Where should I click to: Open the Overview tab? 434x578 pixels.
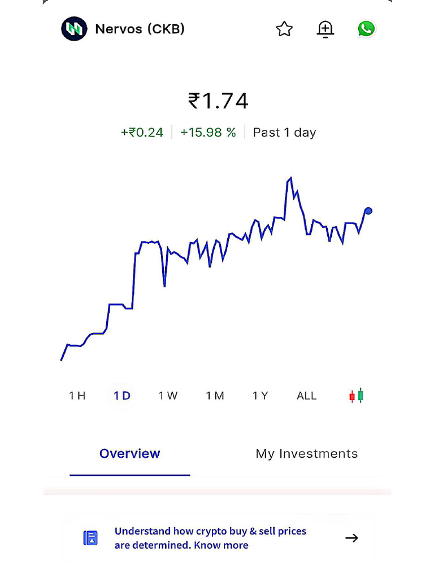130,454
